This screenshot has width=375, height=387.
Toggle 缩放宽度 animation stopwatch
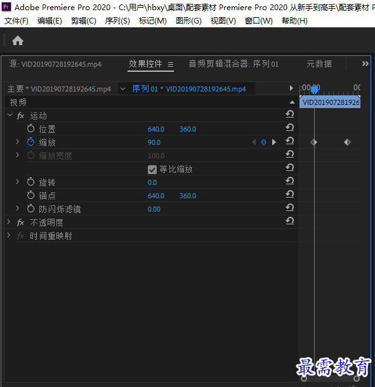coord(31,155)
